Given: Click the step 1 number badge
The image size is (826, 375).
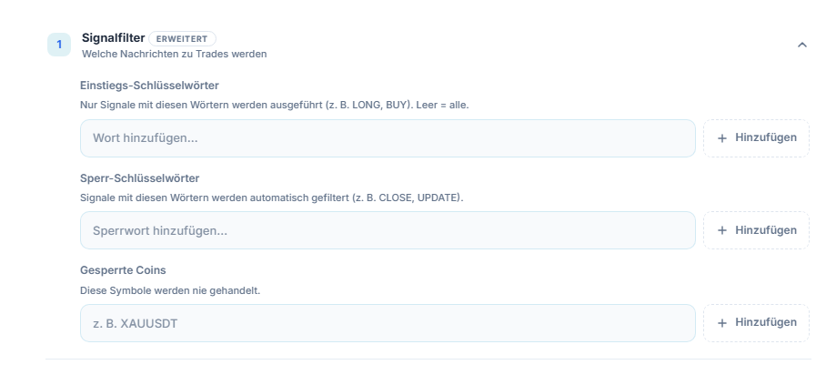Looking at the screenshot, I should tap(59, 45).
